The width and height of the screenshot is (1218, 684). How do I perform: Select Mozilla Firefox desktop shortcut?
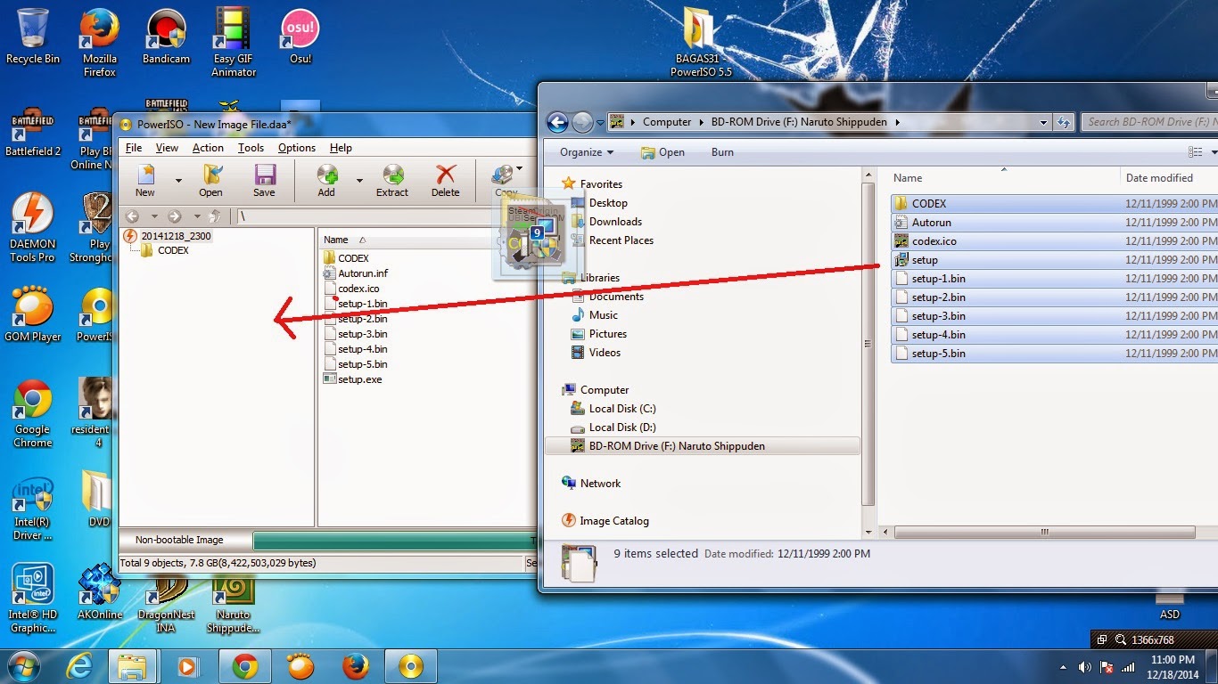100,42
